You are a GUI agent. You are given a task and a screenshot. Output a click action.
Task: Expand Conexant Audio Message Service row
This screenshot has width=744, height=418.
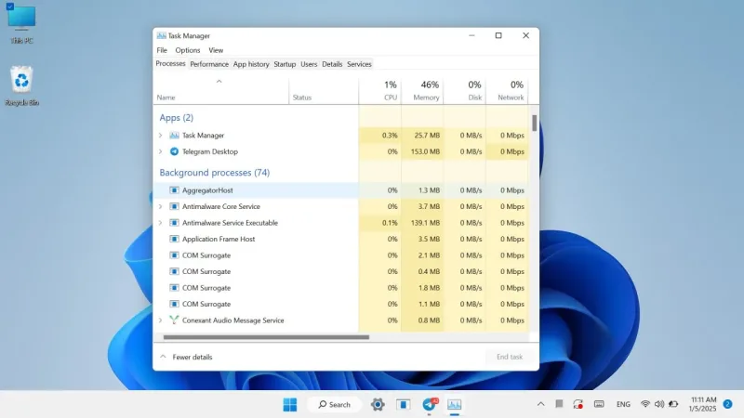(160, 320)
